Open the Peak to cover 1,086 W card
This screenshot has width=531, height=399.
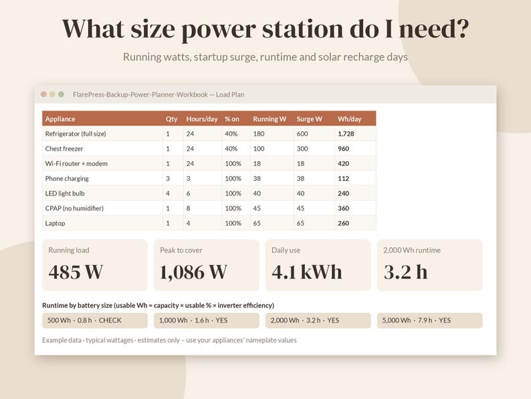[207, 265]
